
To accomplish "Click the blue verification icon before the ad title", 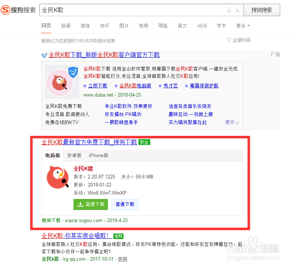I will click(44, 55).
